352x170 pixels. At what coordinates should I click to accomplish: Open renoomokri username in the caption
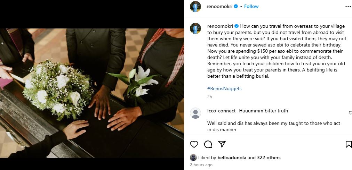pos(220,26)
